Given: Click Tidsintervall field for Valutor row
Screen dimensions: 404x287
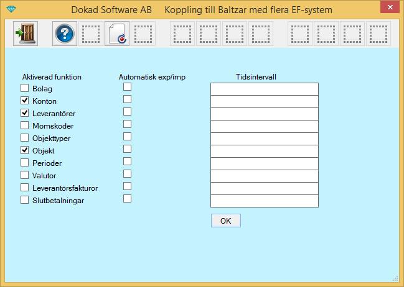Looking at the screenshot, I should 265,176.
